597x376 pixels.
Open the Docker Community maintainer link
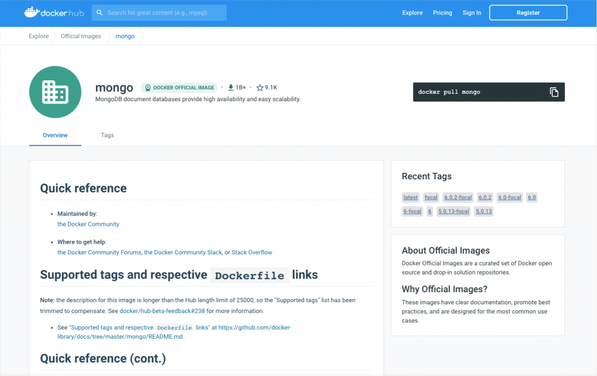click(x=89, y=224)
